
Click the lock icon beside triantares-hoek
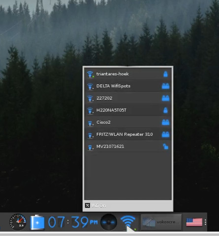165,74
